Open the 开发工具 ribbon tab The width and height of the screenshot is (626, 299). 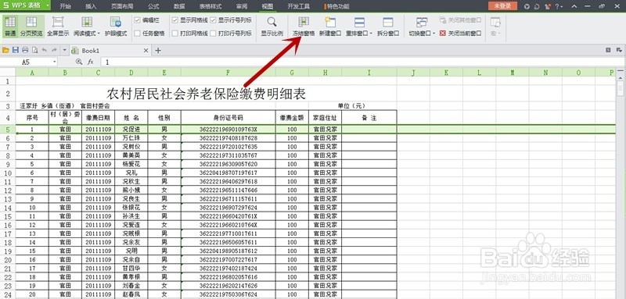coord(298,6)
